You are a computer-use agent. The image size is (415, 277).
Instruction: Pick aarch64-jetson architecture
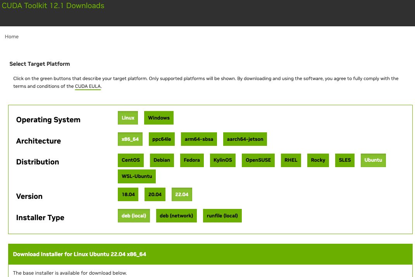(x=245, y=139)
